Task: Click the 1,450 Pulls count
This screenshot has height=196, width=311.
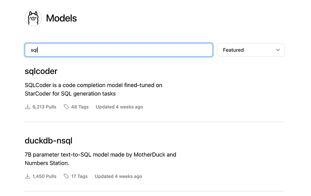Action: (44, 176)
